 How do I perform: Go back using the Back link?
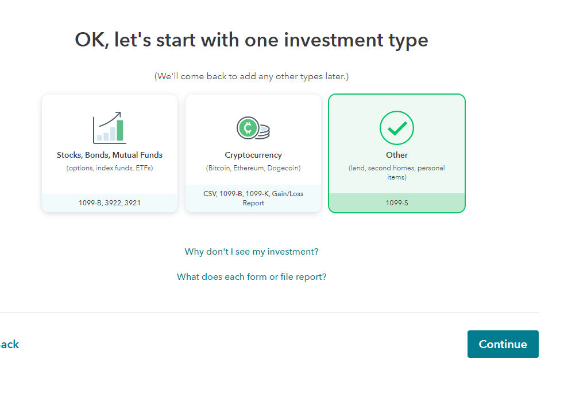[9, 345]
